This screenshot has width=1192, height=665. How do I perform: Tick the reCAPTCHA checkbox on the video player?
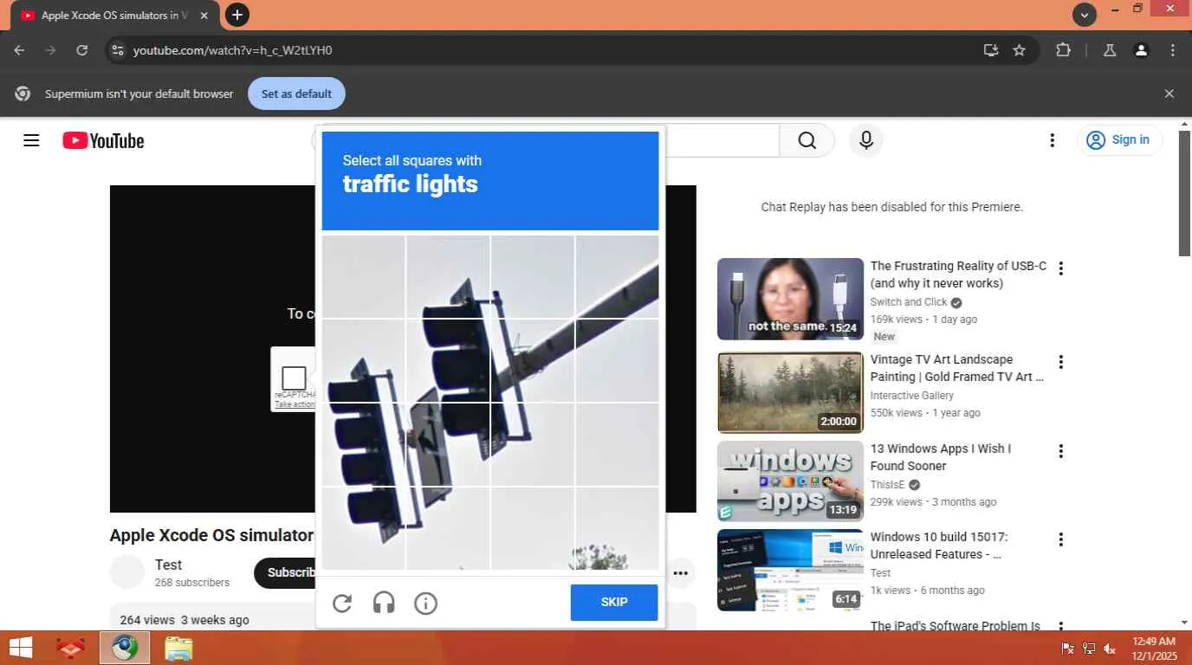click(294, 378)
